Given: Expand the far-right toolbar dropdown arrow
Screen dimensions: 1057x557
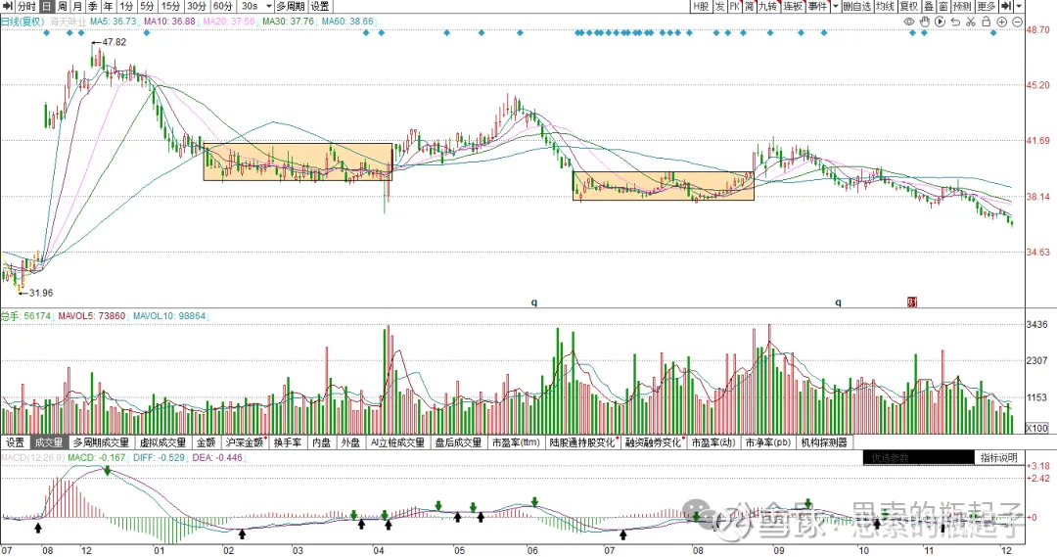Looking at the screenshot, I should click(1019, 6).
